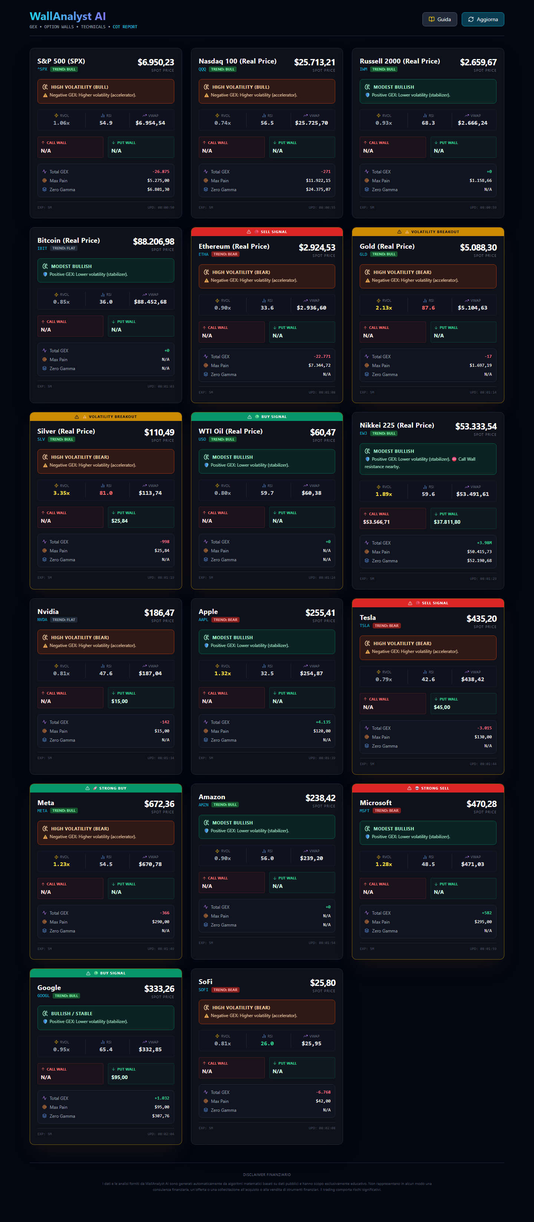Click the Aggiorna refresh button
This screenshot has height=1222, width=534.
(x=482, y=19)
